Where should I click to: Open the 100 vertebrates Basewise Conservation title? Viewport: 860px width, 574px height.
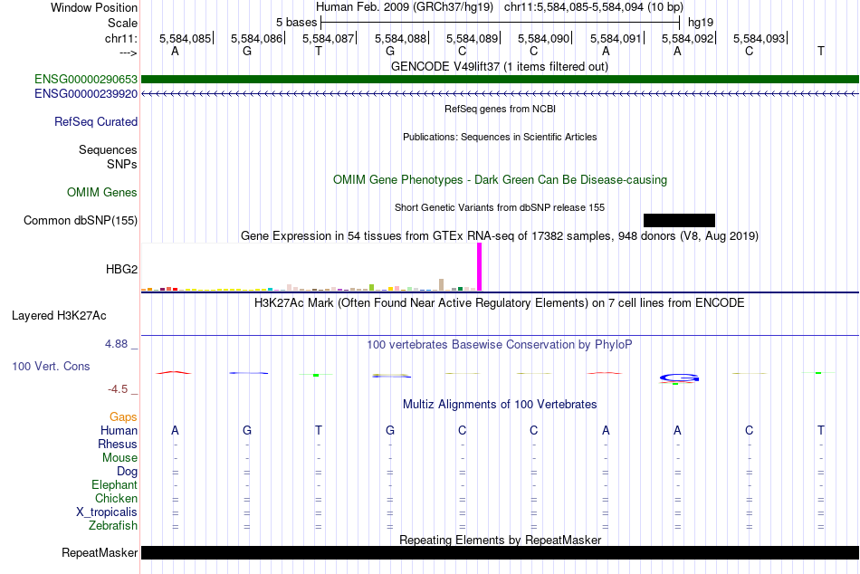[x=500, y=345]
